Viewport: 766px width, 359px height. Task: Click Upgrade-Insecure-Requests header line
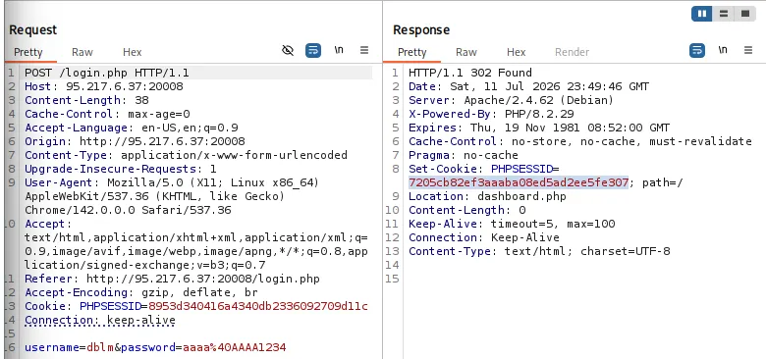pyautogui.click(x=121, y=169)
